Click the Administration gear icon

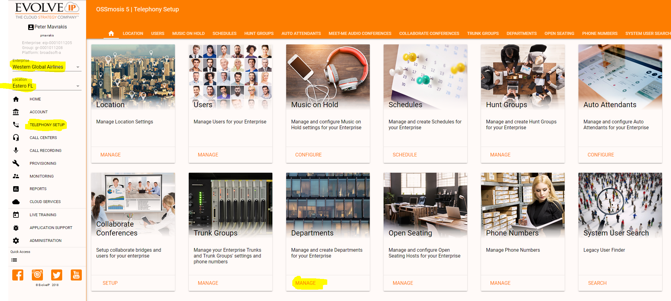16,241
